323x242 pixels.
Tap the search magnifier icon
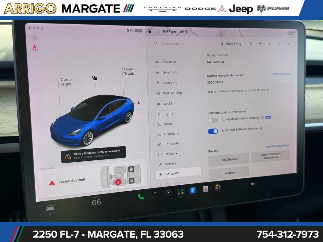[156, 43]
